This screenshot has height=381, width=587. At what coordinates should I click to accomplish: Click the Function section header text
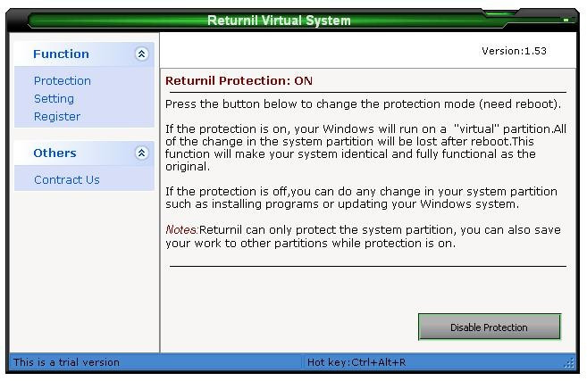click(x=61, y=54)
